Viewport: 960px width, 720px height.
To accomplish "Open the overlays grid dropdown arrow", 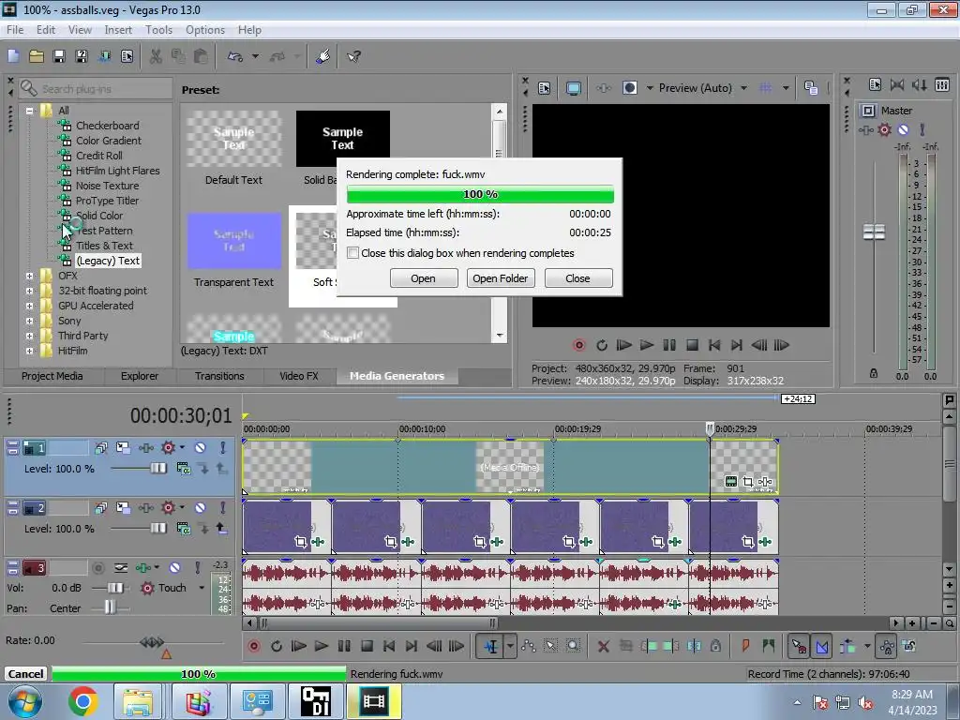I will 786,88.
